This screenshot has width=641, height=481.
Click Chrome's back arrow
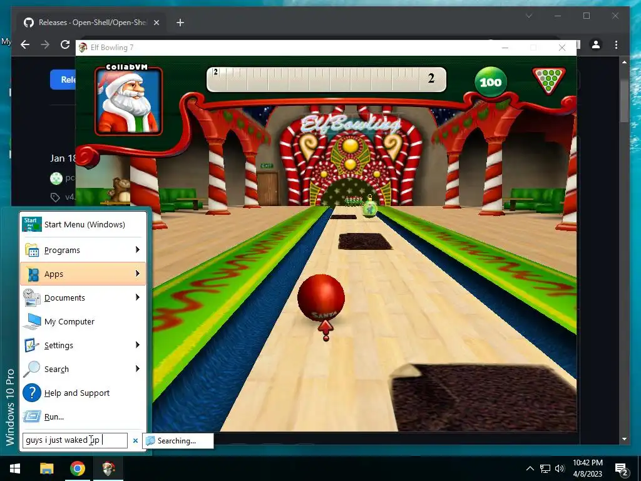coord(25,44)
